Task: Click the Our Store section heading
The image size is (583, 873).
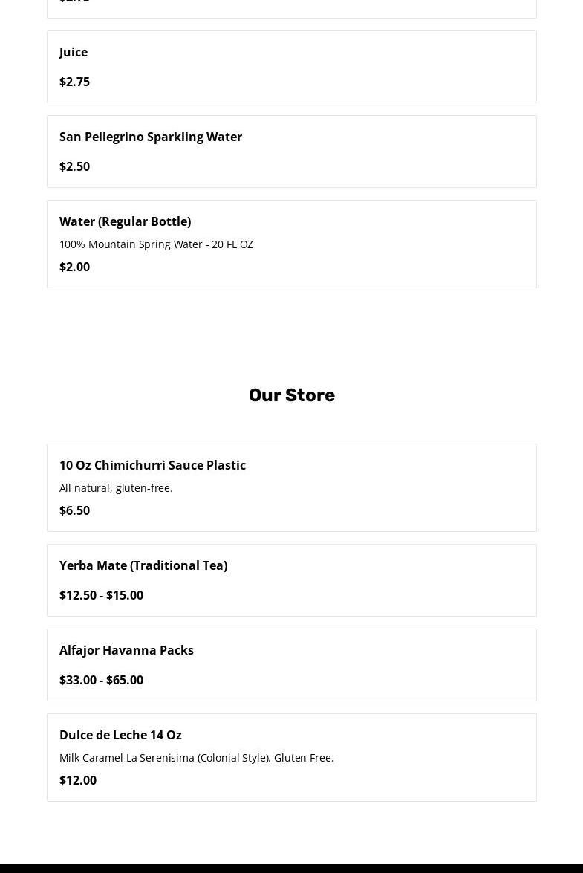Action: pyautogui.click(x=291, y=395)
